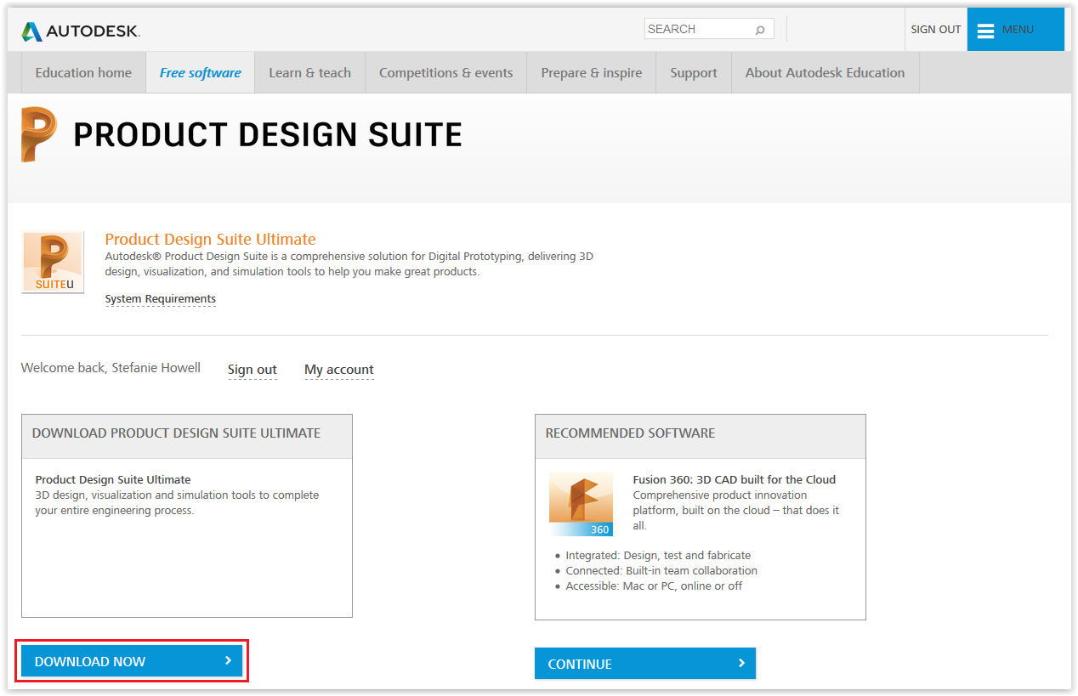This screenshot has width=1078, height=696.
Task: Open the My account link
Action: pos(339,370)
